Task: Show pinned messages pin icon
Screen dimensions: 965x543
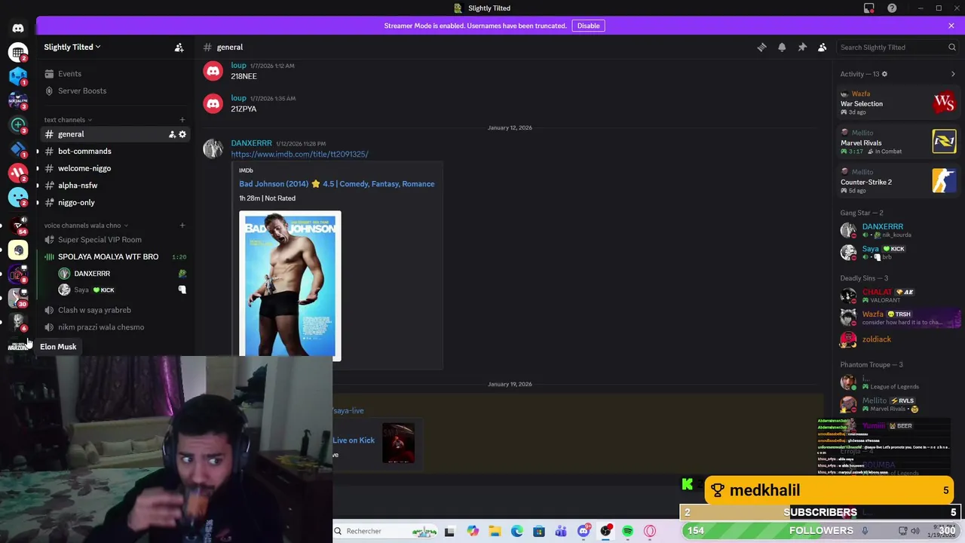Action: coord(802,48)
